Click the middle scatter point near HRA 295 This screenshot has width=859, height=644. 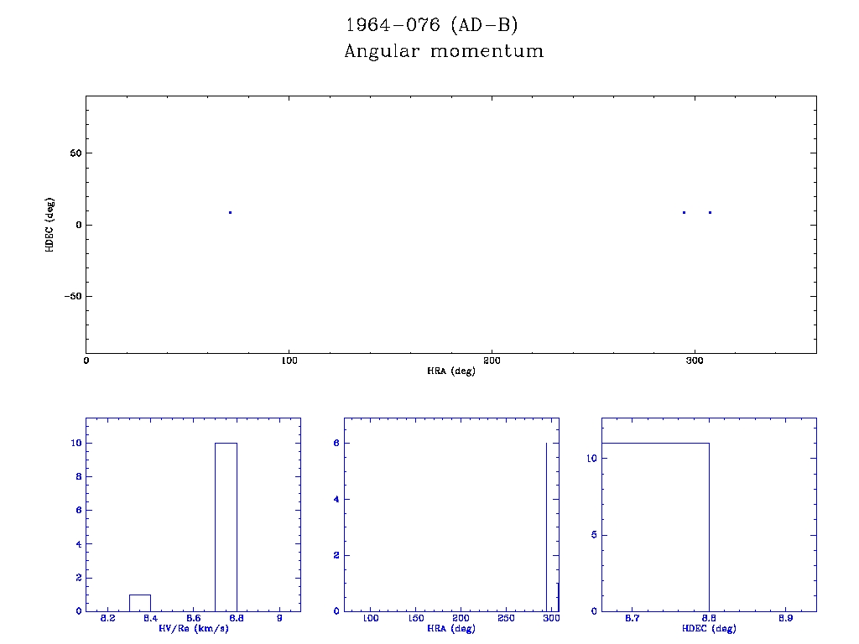pos(684,212)
